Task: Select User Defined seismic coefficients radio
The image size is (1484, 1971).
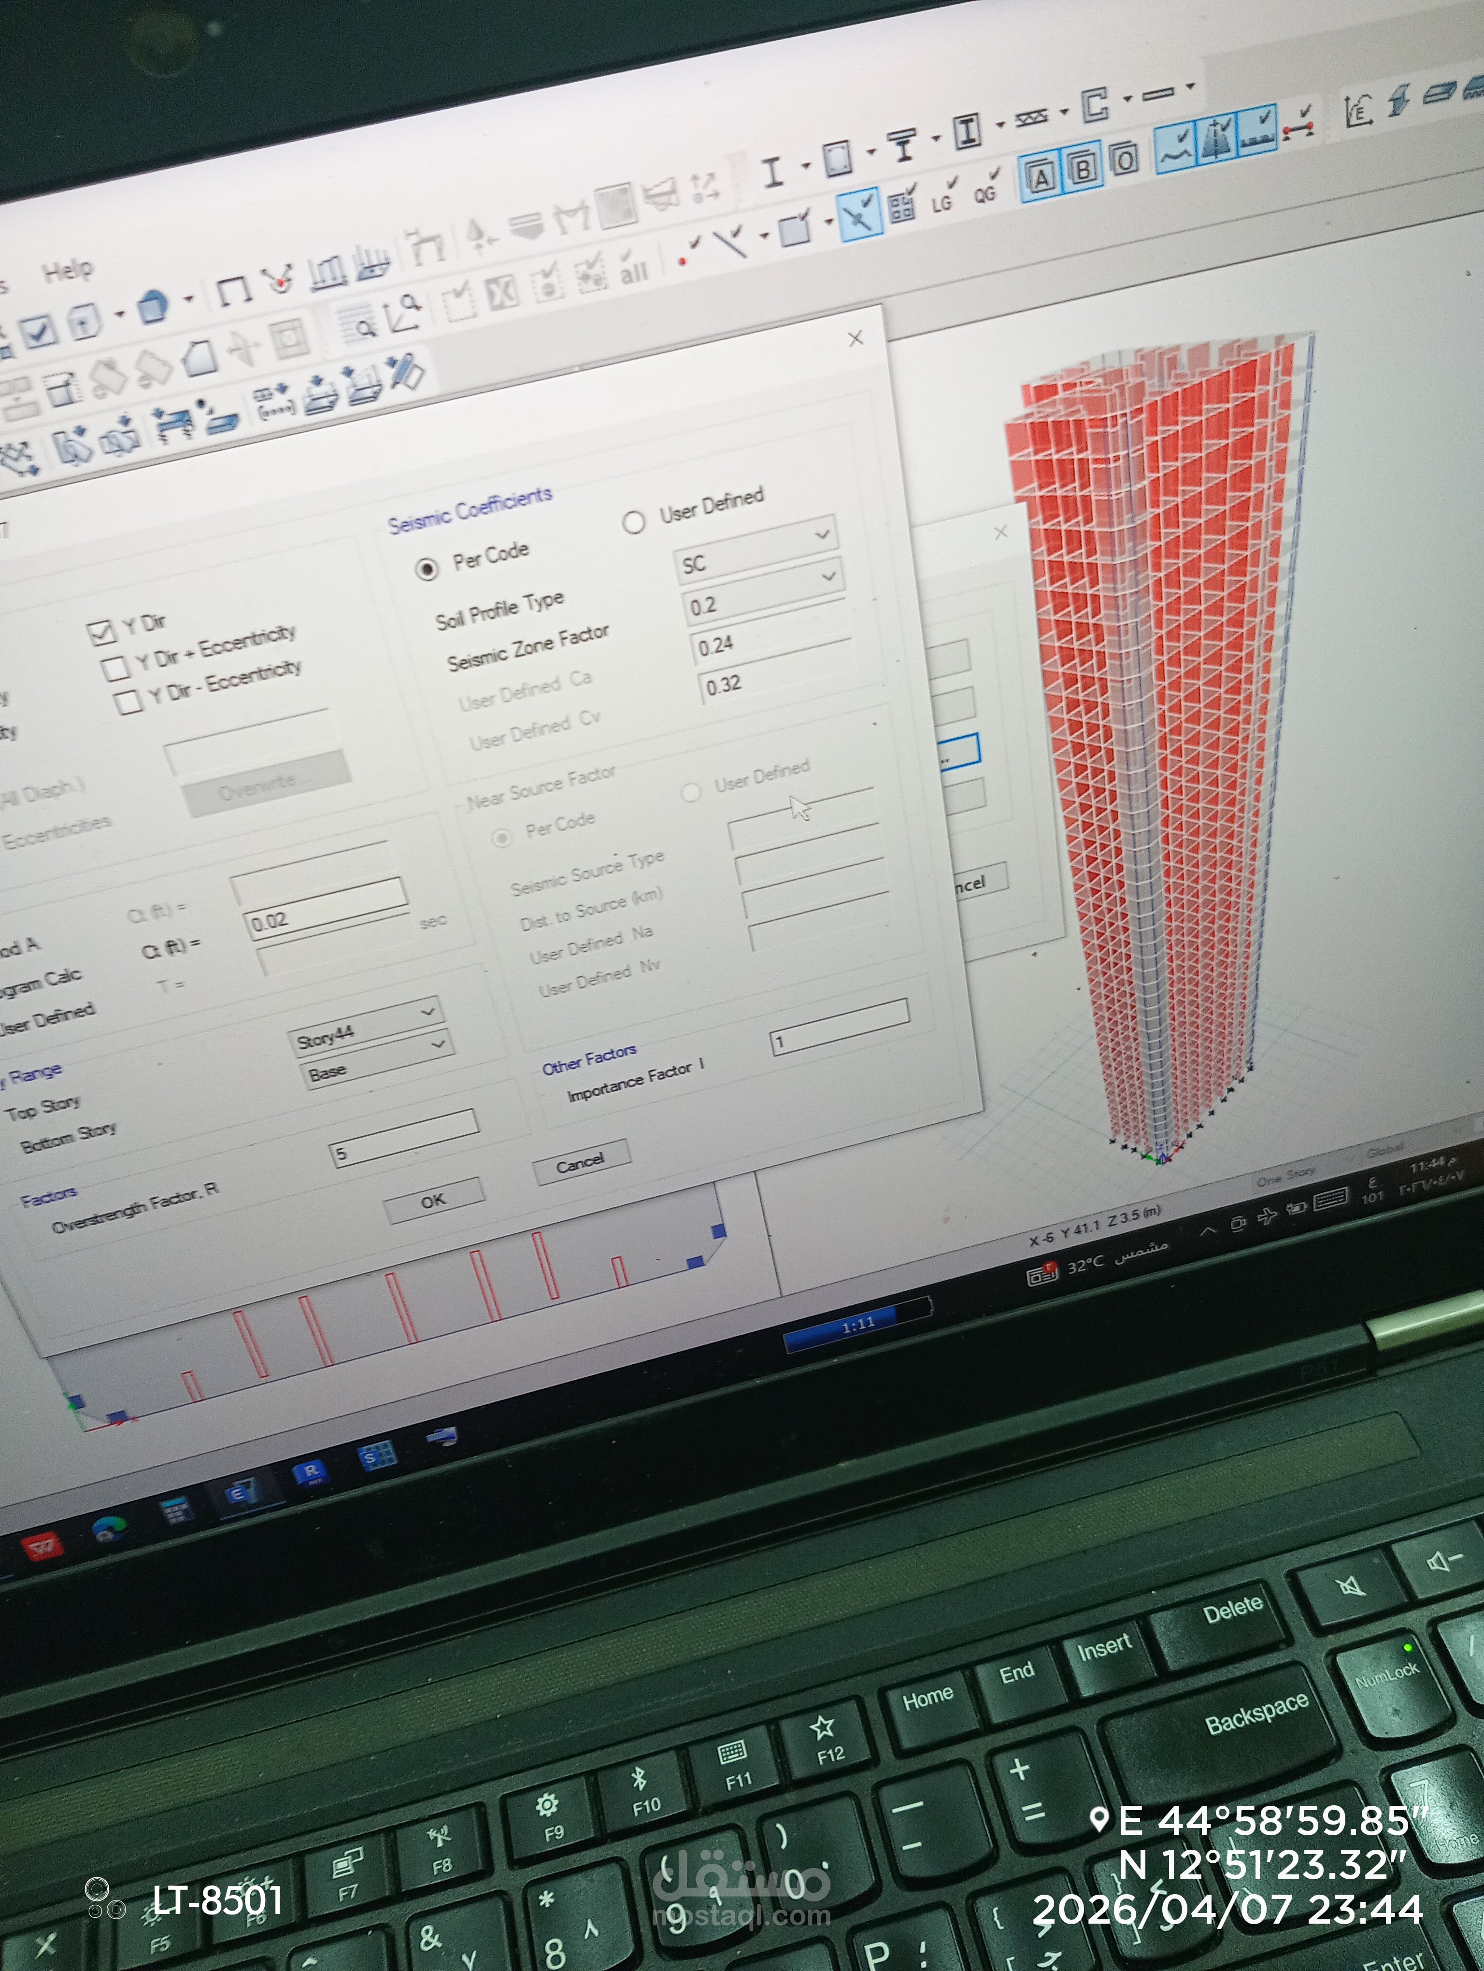Action: click(633, 521)
